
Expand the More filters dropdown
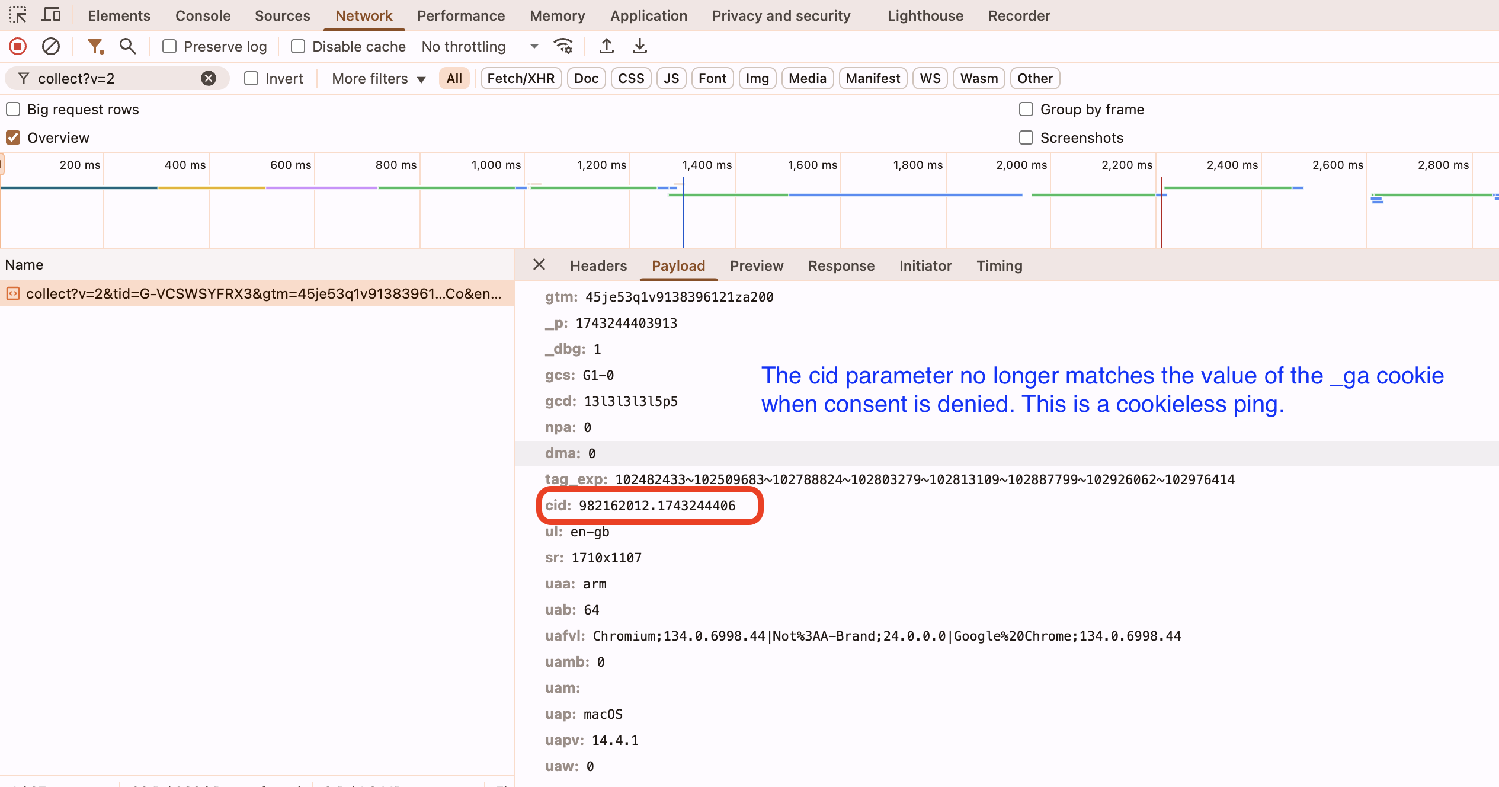tap(378, 78)
